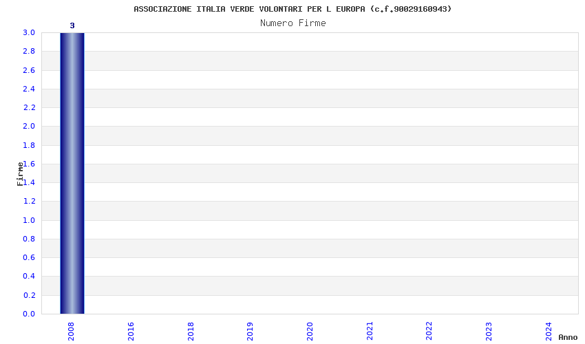Click the x-axis label 2020
The height and width of the screenshot is (344, 585).
310,332
